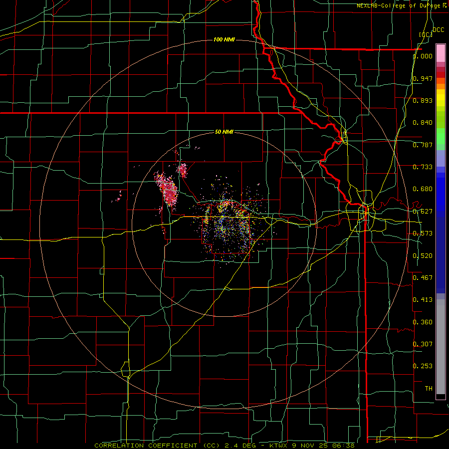Click the NEXLAB-College of DuPage watermark text
Image resolution: width=449 pixels, height=449 pixels.
click(402, 5)
